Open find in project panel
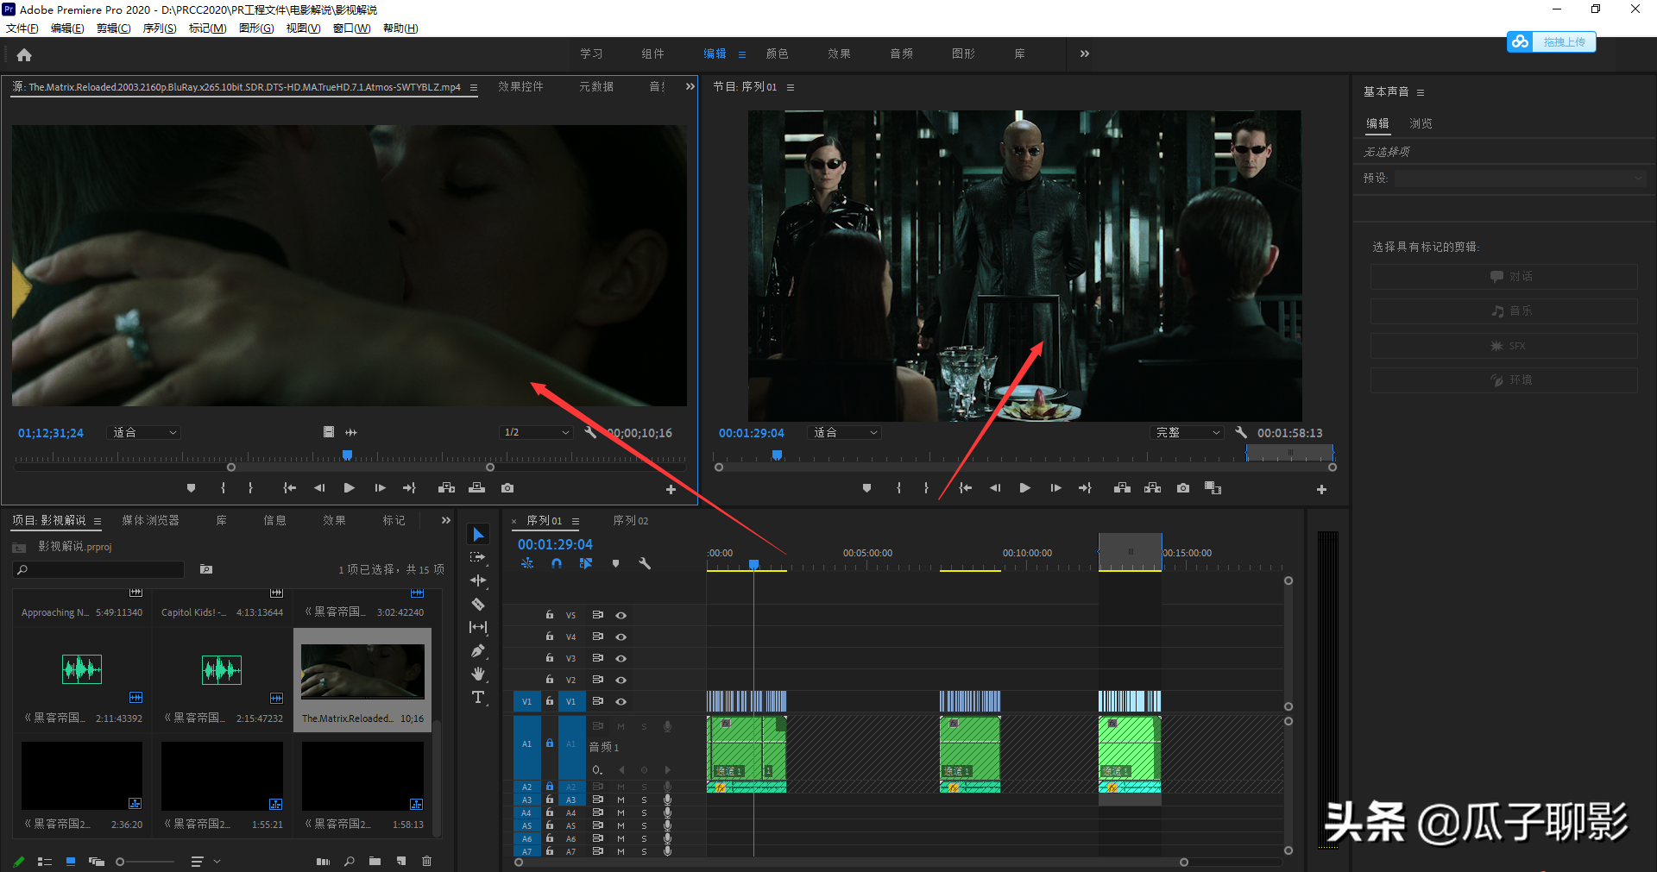 (x=349, y=861)
